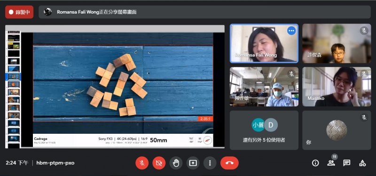376x176 pixels.
Task: Open the in-call chat panel
Action: click(x=346, y=163)
